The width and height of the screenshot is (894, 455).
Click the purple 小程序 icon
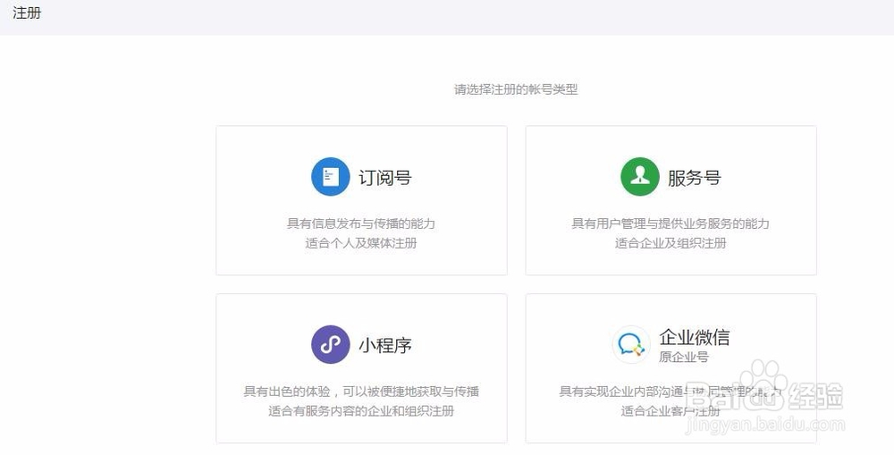tap(331, 344)
